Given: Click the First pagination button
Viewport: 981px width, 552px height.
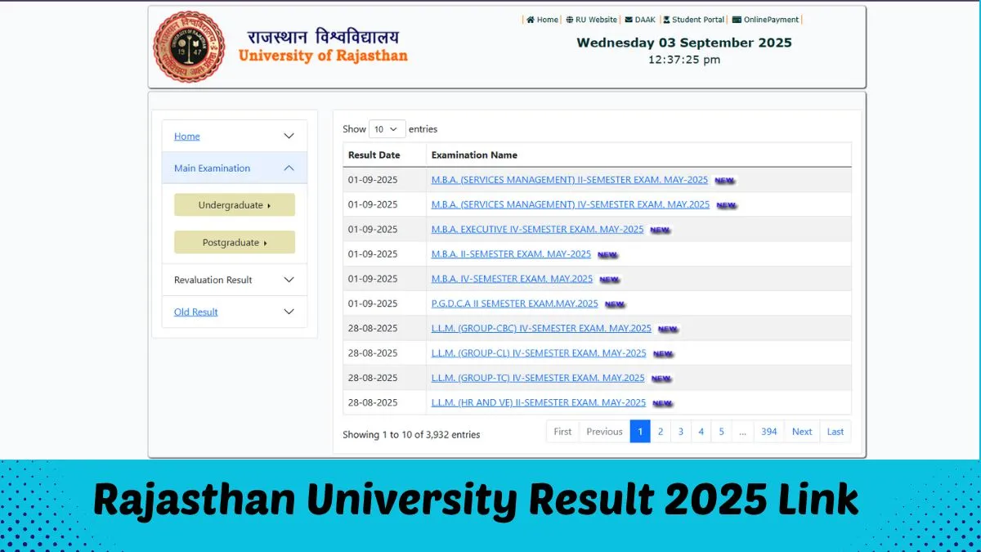Looking at the screenshot, I should click(x=562, y=432).
